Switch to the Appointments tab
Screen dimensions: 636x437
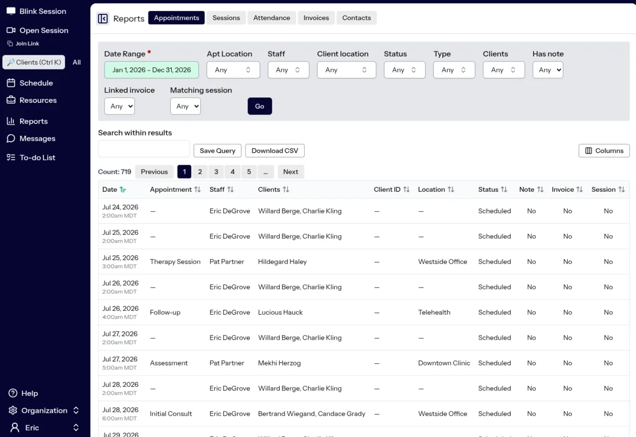(176, 18)
